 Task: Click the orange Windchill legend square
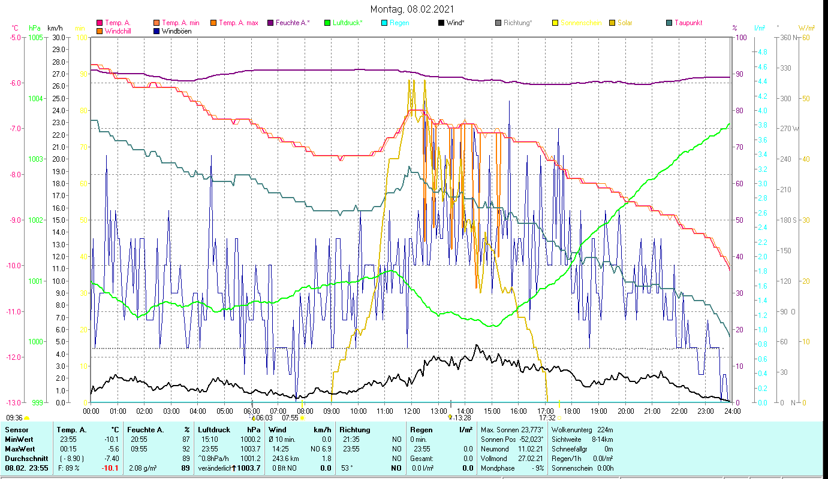100,31
